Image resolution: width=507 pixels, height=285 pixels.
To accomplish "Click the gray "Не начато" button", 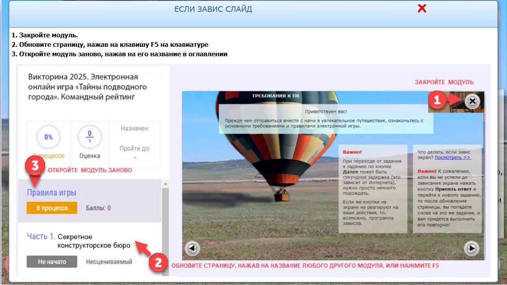I will pos(52,262).
